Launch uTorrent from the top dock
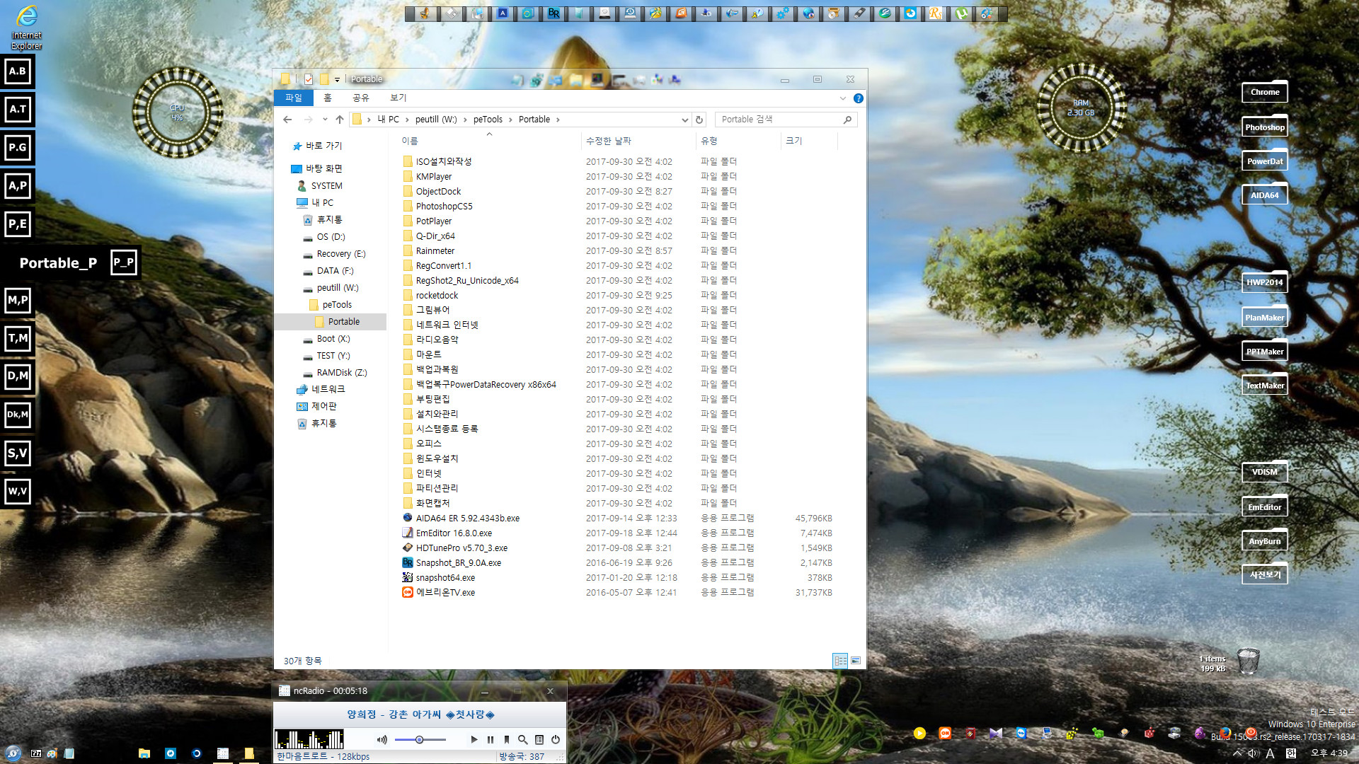This screenshot has width=1359, height=764. tap(961, 13)
